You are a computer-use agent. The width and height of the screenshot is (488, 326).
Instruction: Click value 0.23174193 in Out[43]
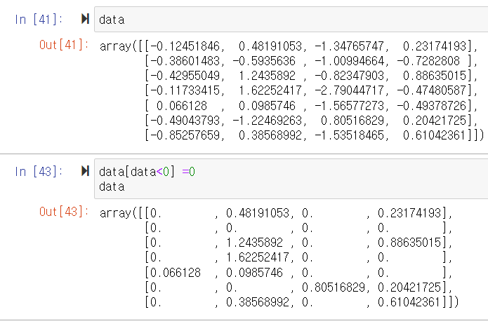[409, 213]
